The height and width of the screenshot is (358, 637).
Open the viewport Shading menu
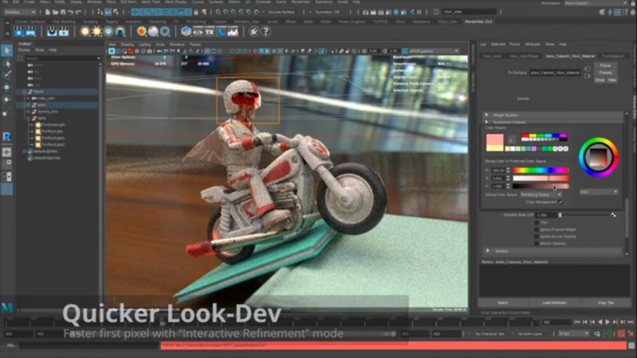click(x=127, y=45)
